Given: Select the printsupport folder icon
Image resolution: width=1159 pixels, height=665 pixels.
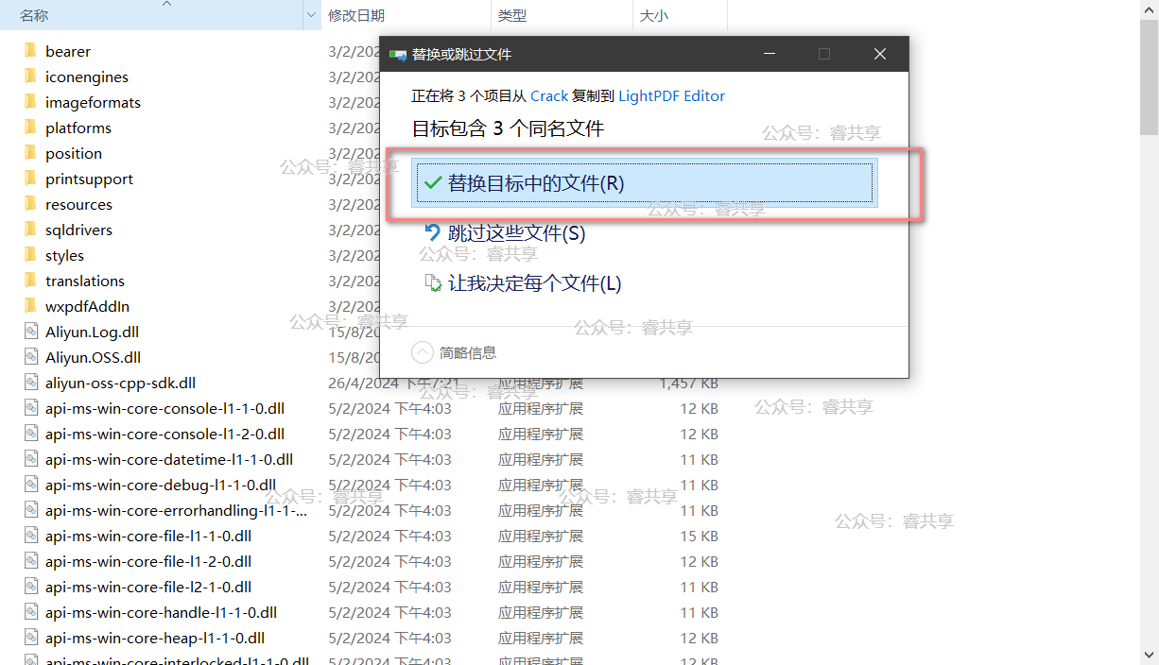Looking at the screenshot, I should 29,179.
